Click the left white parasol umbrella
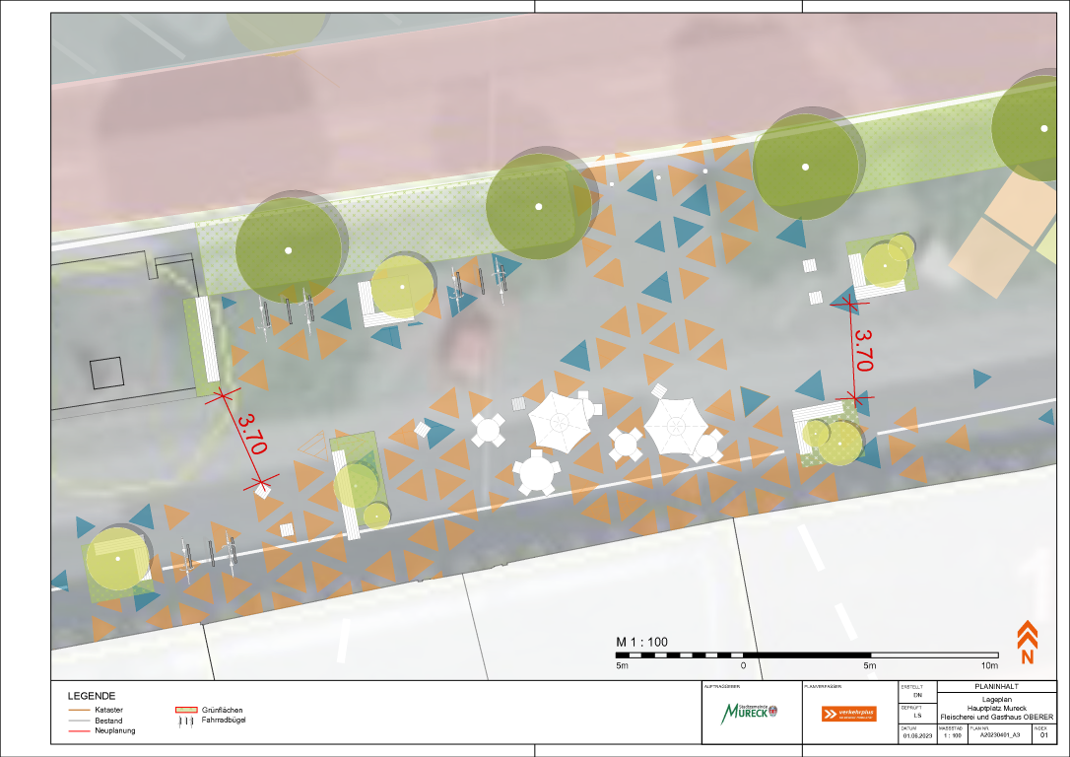Screen dimensions: 1070x757 [x=561, y=423]
